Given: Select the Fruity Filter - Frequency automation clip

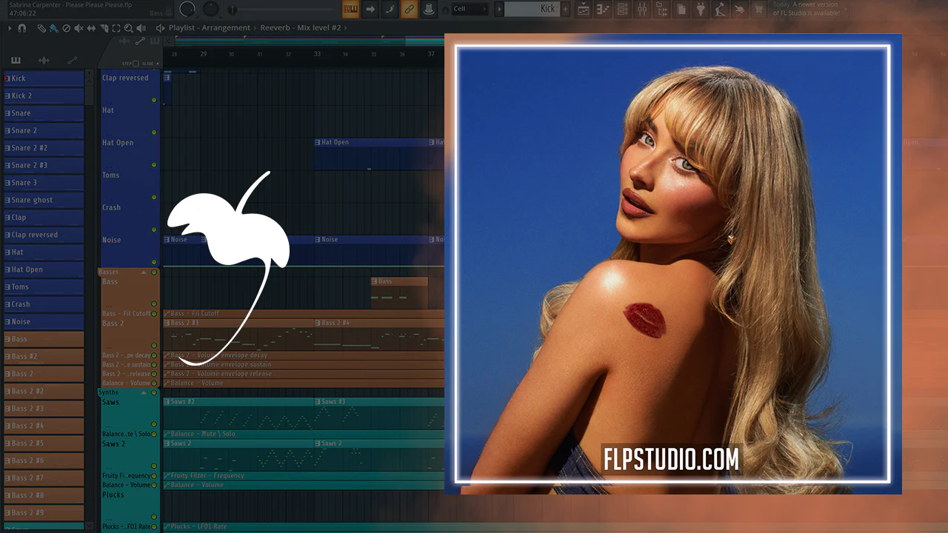Looking at the screenshot, I should [x=304, y=476].
